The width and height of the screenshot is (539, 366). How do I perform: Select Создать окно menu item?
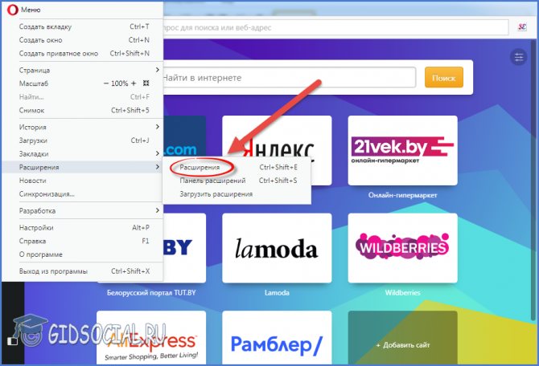[x=83, y=40]
